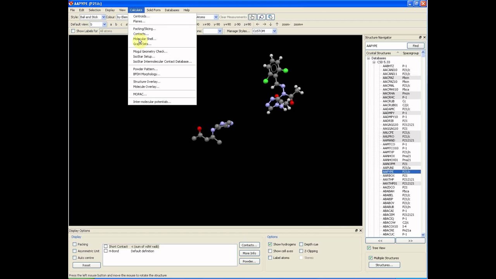Select AABHTZ structure in the list
This screenshot has height=279, width=496.
(388, 66)
